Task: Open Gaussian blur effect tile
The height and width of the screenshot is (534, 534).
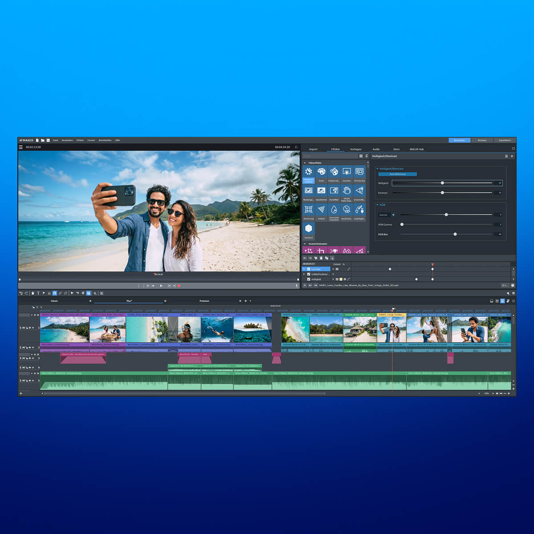Action: coord(334,212)
